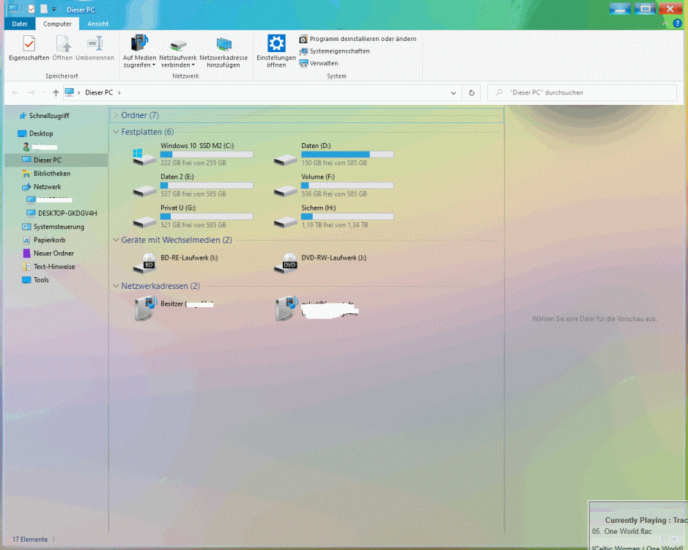
Task: Click the Einstellungen öffnen gear icon
Action: (x=275, y=43)
